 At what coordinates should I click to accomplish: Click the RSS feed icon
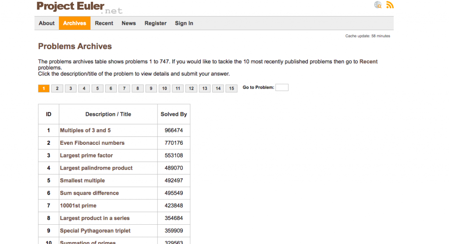tap(390, 5)
